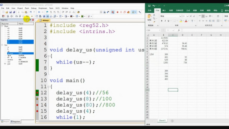Click the Sheet1 worksheet tab
229x129 pixels.
162,121
